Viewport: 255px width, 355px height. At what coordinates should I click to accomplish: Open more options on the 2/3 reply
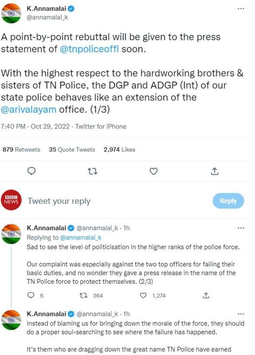click(x=241, y=228)
